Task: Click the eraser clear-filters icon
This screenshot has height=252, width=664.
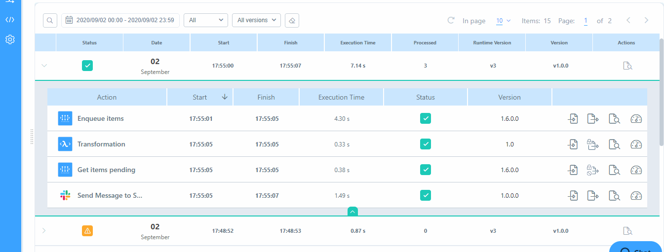Action: point(292,20)
